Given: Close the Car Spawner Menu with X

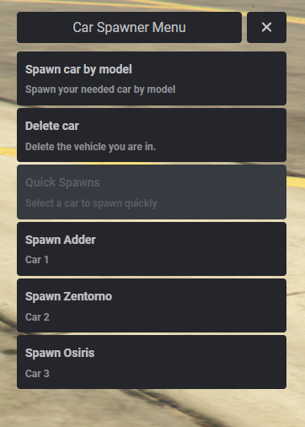Looking at the screenshot, I should [266, 27].
